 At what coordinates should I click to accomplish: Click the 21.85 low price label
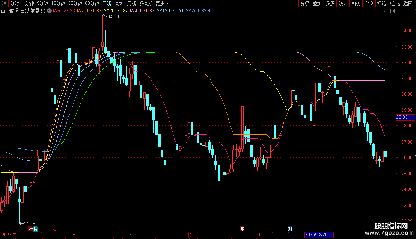point(29,224)
